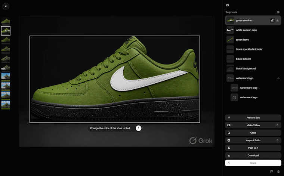Select the fifth history thumbnail

[6, 59]
